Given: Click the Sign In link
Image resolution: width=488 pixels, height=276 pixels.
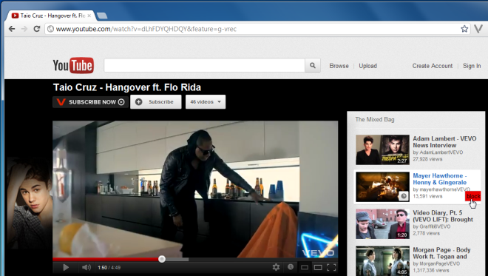Looking at the screenshot, I should [x=472, y=66].
